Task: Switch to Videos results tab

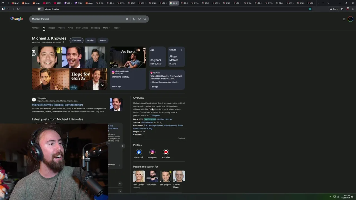Action: (61, 28)
